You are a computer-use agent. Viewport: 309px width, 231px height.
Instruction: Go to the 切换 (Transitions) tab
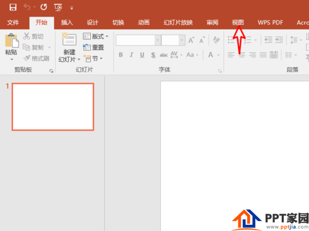(x=118, y=22)
